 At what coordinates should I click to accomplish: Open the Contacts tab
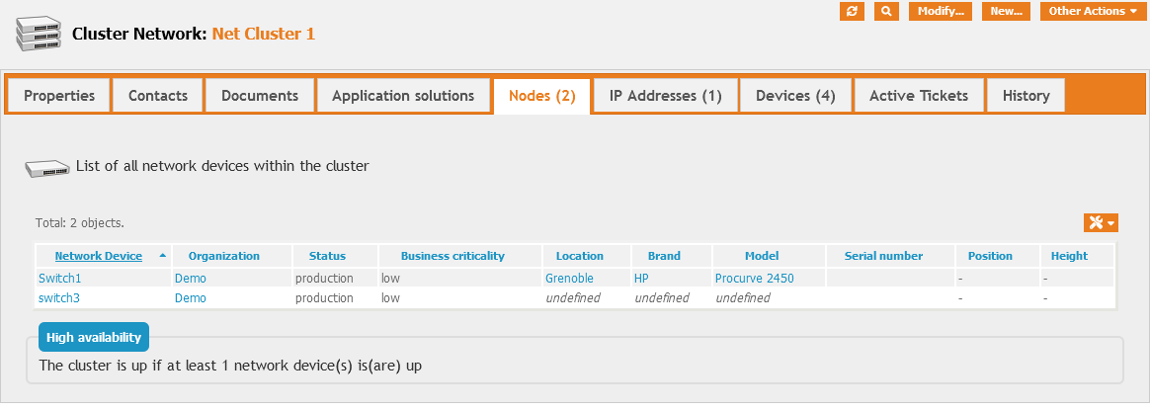pyautogui.click(x=158, y=96)
